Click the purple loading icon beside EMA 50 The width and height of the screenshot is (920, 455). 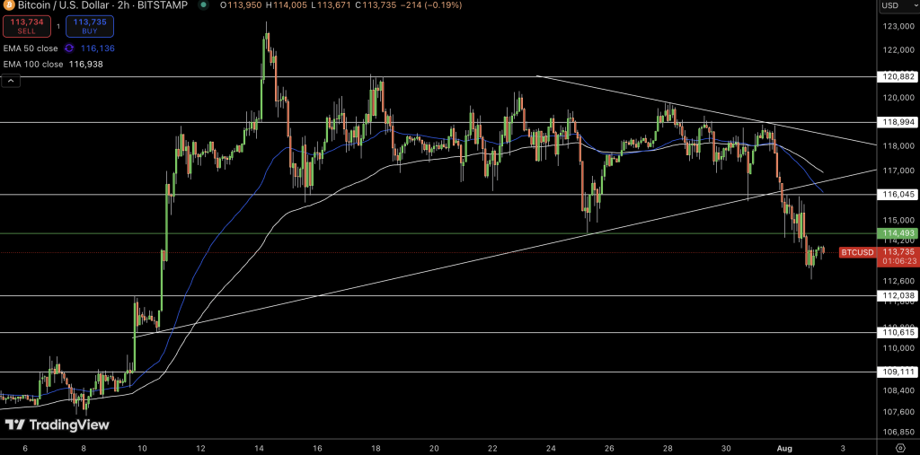69,48
